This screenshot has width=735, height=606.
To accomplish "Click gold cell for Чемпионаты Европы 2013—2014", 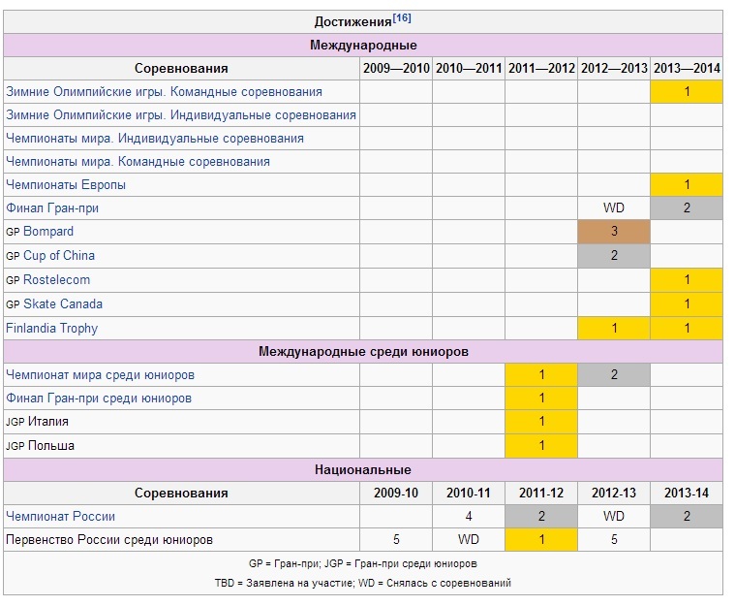I will click(687, 184).
